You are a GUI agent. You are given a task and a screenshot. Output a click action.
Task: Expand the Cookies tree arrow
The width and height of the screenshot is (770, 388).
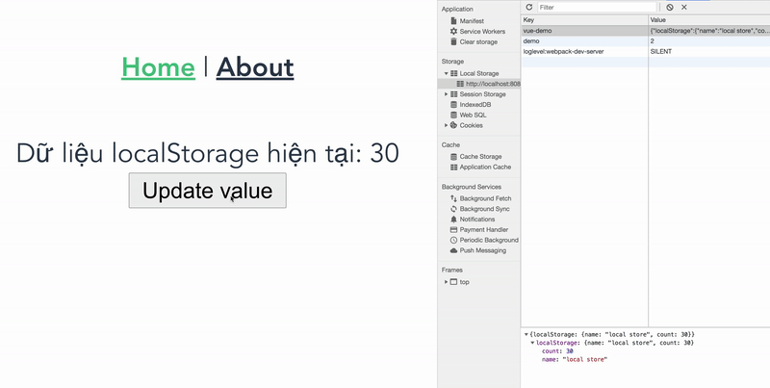pyautogui.click(x=446, y=125)
